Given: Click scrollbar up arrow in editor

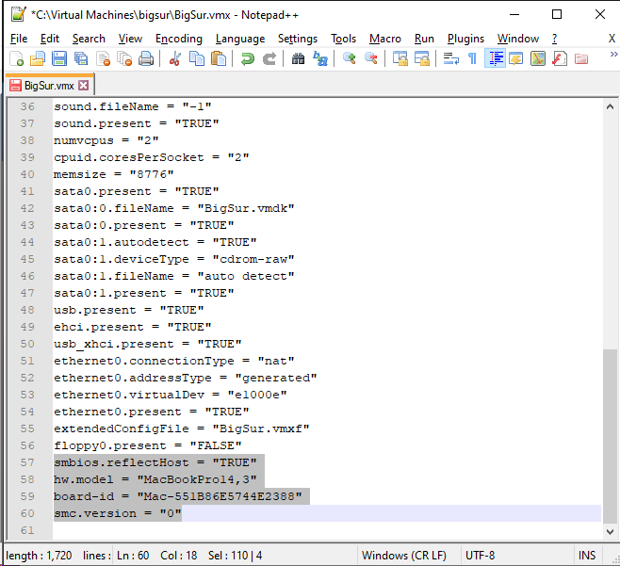Looking at the screenshot, I should click(x=610, y=106).
